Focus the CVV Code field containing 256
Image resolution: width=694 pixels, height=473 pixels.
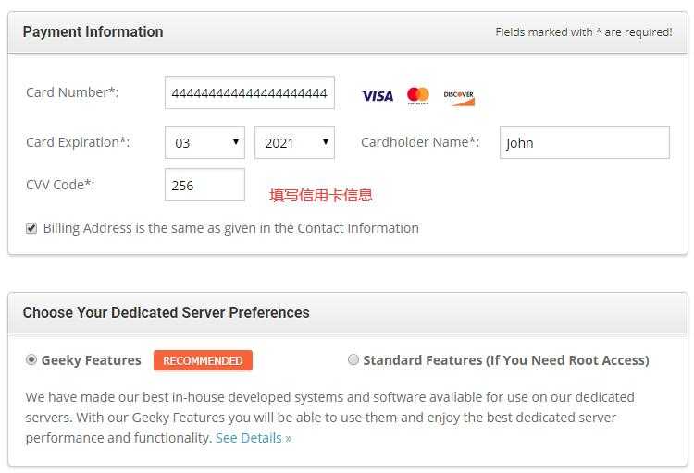[x=204, y=185]
